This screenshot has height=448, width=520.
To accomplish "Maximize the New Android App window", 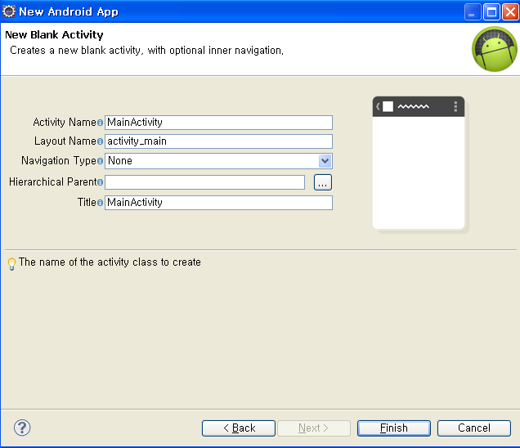I will [x=491, y=12].
